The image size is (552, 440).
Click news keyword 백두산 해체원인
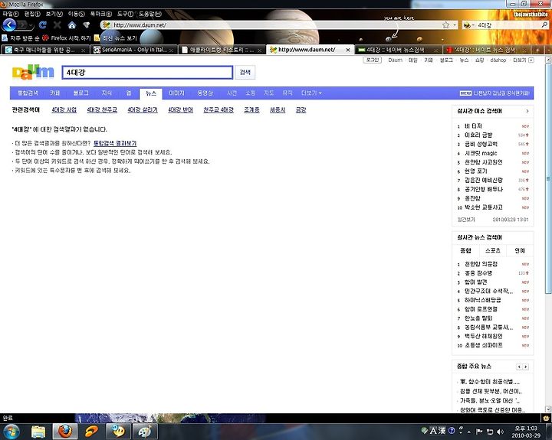click(483, 337)
